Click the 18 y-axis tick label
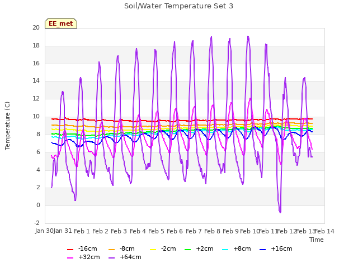358x268 pixels. pos(36,45)
